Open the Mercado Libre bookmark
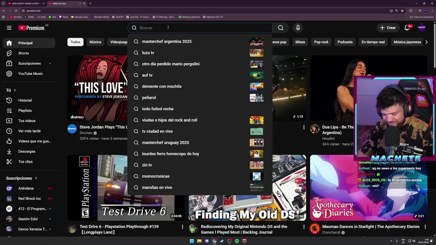436x245 pixels. [79, 17]
